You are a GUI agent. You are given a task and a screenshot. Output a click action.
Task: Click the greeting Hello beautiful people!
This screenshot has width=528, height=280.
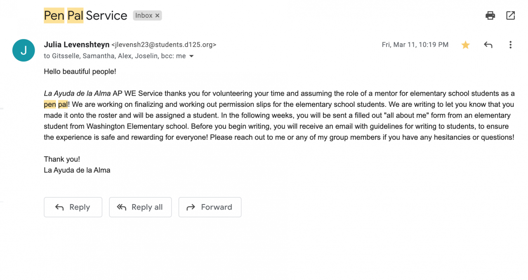pyautogui.click(x=80, y=71)
